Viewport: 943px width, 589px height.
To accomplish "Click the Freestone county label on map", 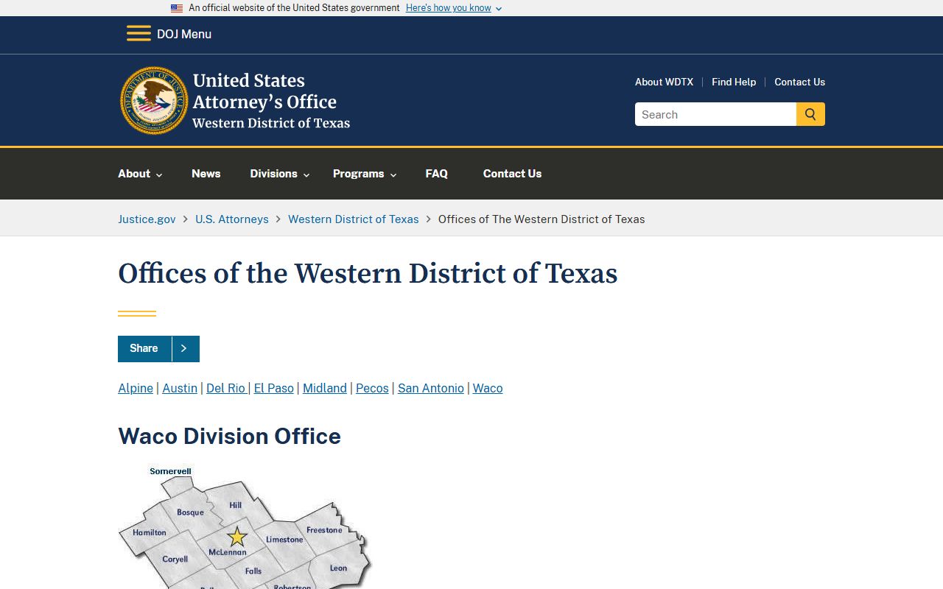I will (x=324, y=530).
